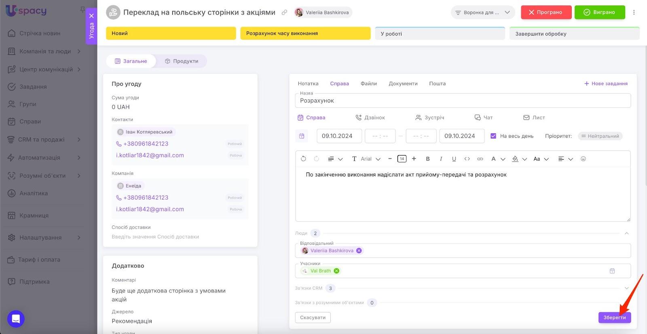Screen dimensions: 647x334
Task: Open the emoji picker in editor
Action: click(x=583, y=159)
